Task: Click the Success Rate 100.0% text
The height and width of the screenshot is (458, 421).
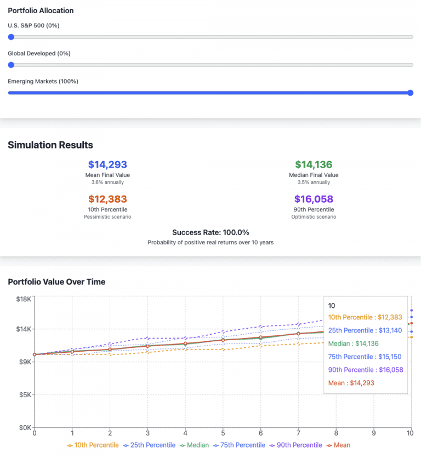Action: pyautogui.click(x=210, y=232)
